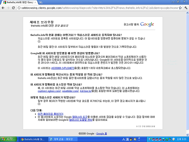Screen dimensions: 189x142
Task: Open the 웹마스터 도구 link
Action: click(x=80, y=117)
